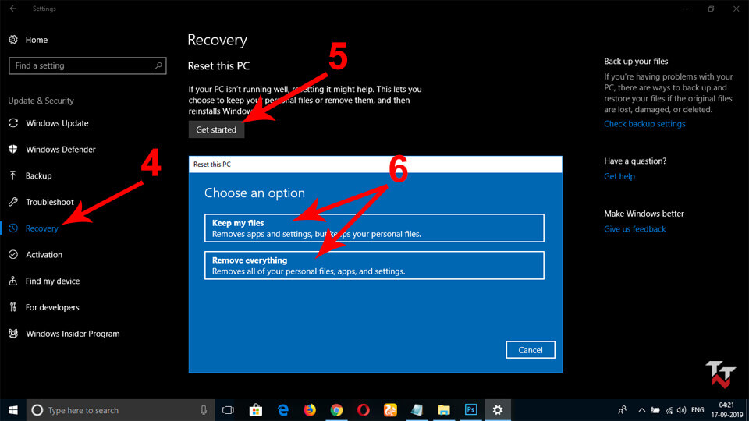Launch Opera browser from the taskbar

363,410
